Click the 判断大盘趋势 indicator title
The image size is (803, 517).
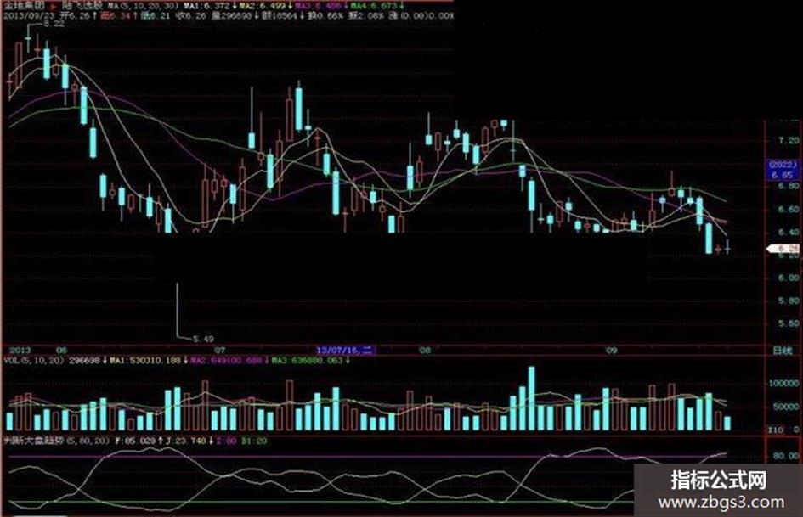point(31,441)
